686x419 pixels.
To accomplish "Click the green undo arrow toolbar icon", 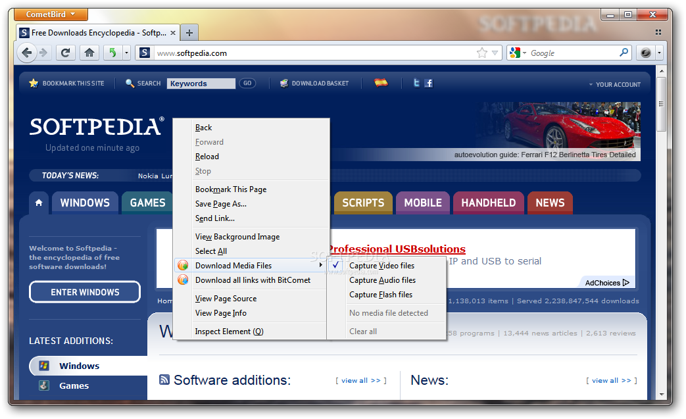I will [113, 53].
